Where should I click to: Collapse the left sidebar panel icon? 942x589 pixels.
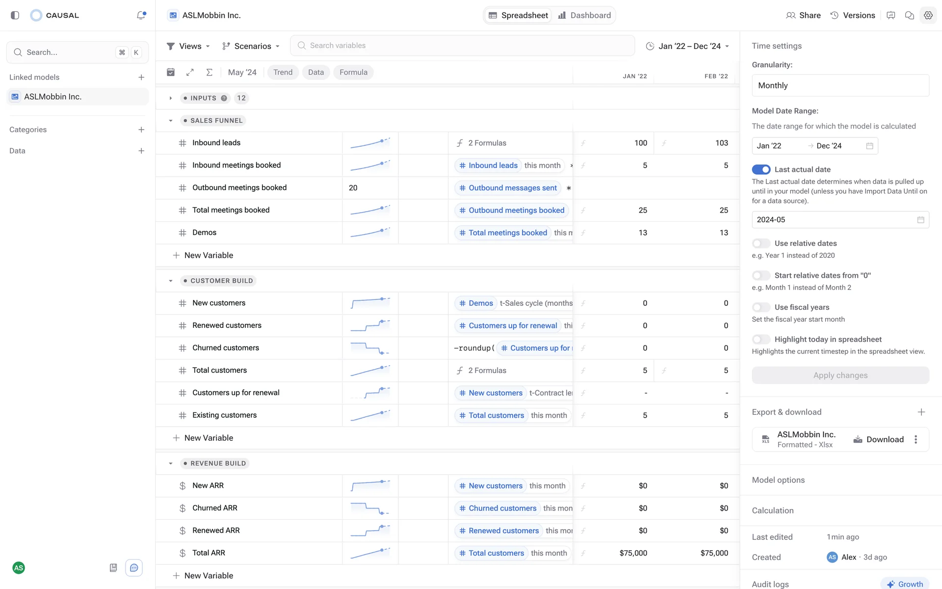pyautogui.click(x=15, y=15)
